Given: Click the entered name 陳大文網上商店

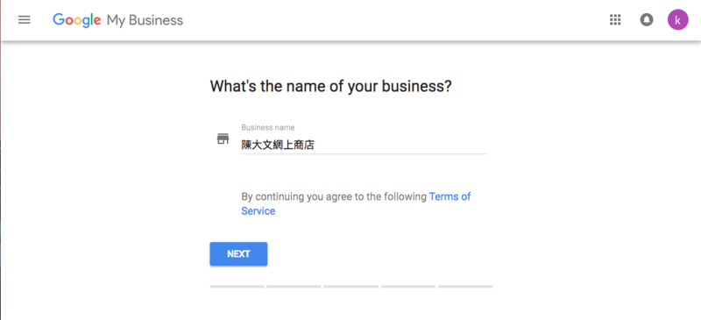Looking at the screenshot, I should point(278,145).
